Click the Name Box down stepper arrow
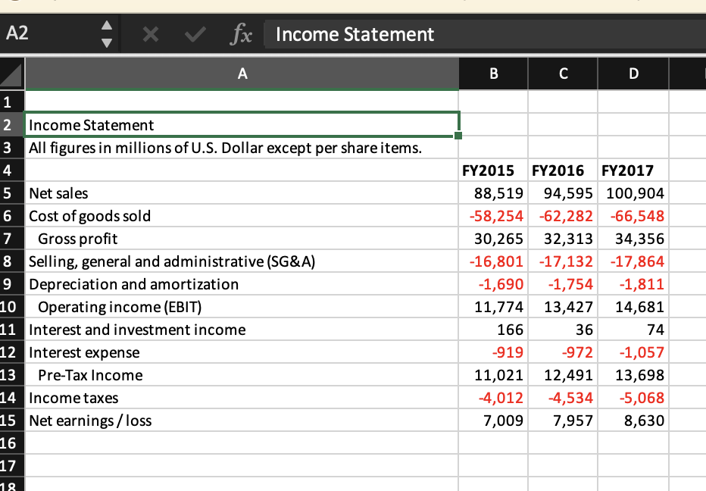 (106, 41)
